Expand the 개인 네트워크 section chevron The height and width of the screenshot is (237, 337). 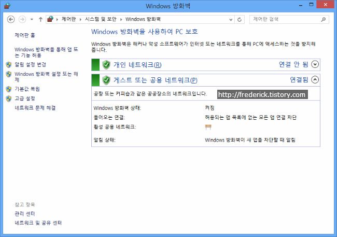click(315, 64)
